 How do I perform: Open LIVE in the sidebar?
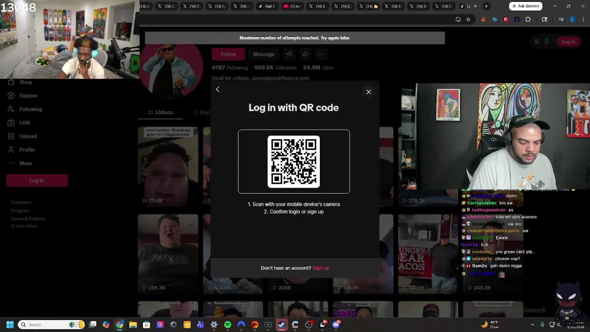pos(25,123)
